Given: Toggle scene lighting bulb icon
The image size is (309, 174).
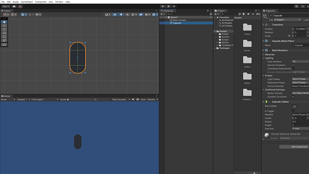Looking at the screenshot, I should coord(121,15).
